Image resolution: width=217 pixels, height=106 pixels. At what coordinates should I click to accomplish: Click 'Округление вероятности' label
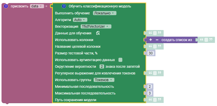point(75,67)
